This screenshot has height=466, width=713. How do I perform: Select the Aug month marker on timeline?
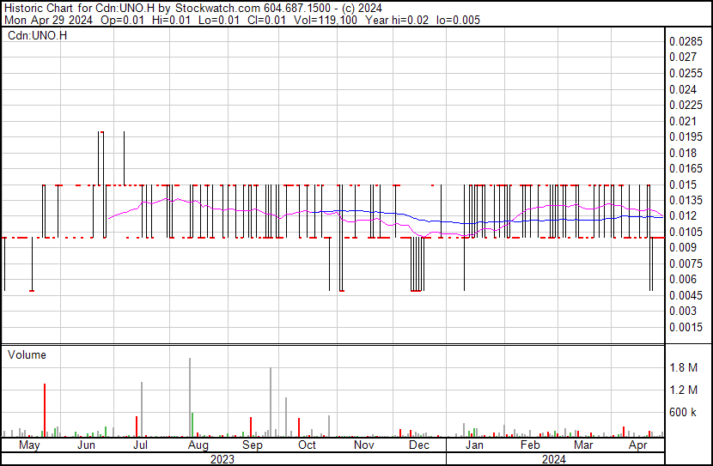click(198, 445)
